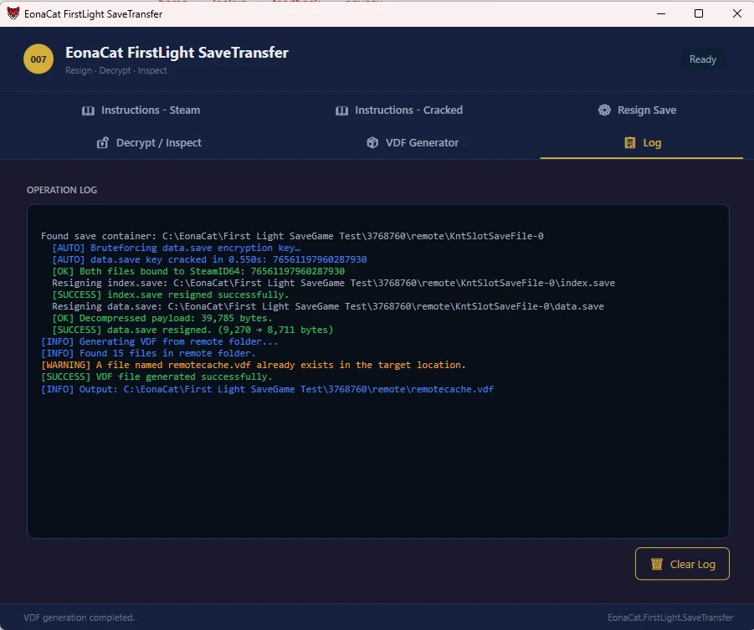Open the Instructions - Steam tab

pyautogui.click(x=141, y=110)
